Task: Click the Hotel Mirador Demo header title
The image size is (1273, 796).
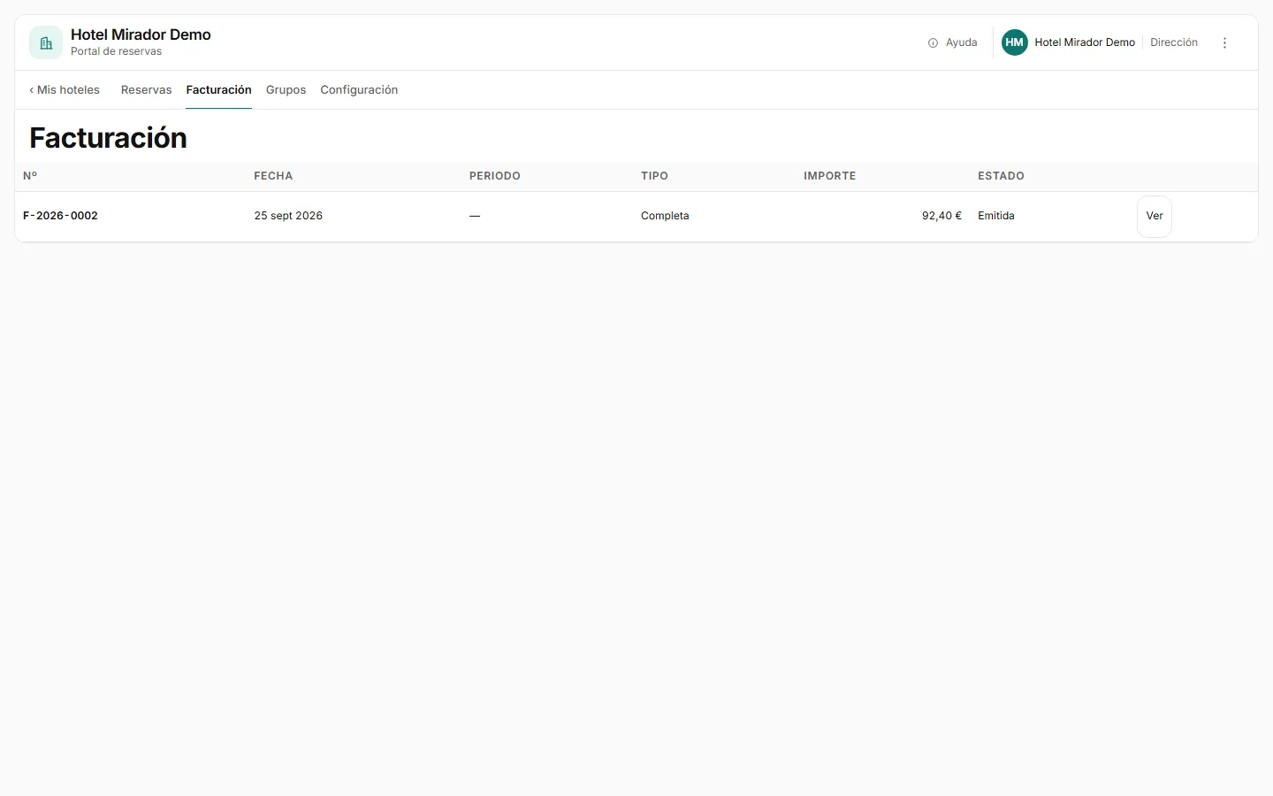Action: coord(141,34)
